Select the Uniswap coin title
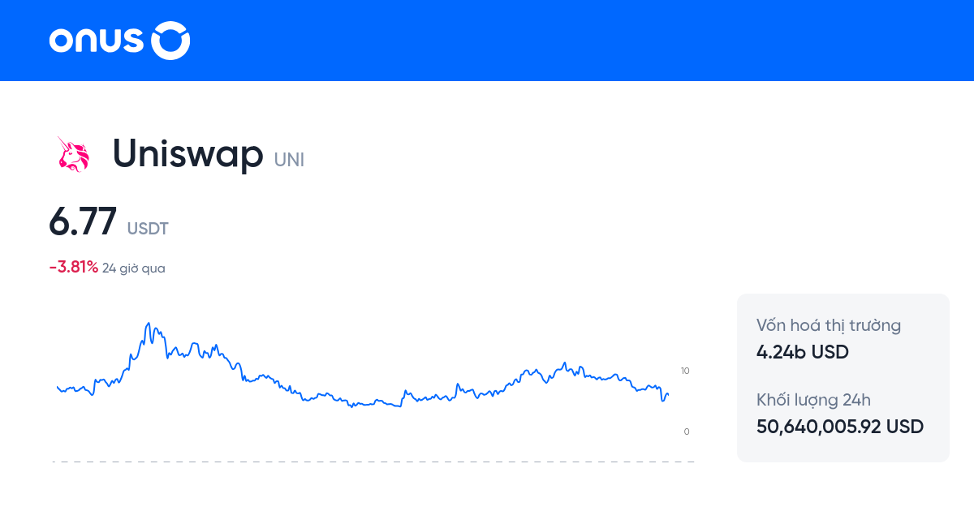This screenshot has width=974, height=511. coord(187,152)
